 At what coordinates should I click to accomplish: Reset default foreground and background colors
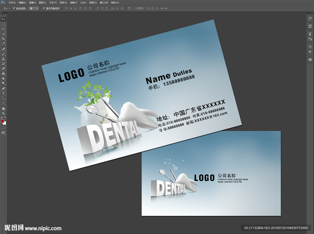pyautogui.click(x=2, y=117)
